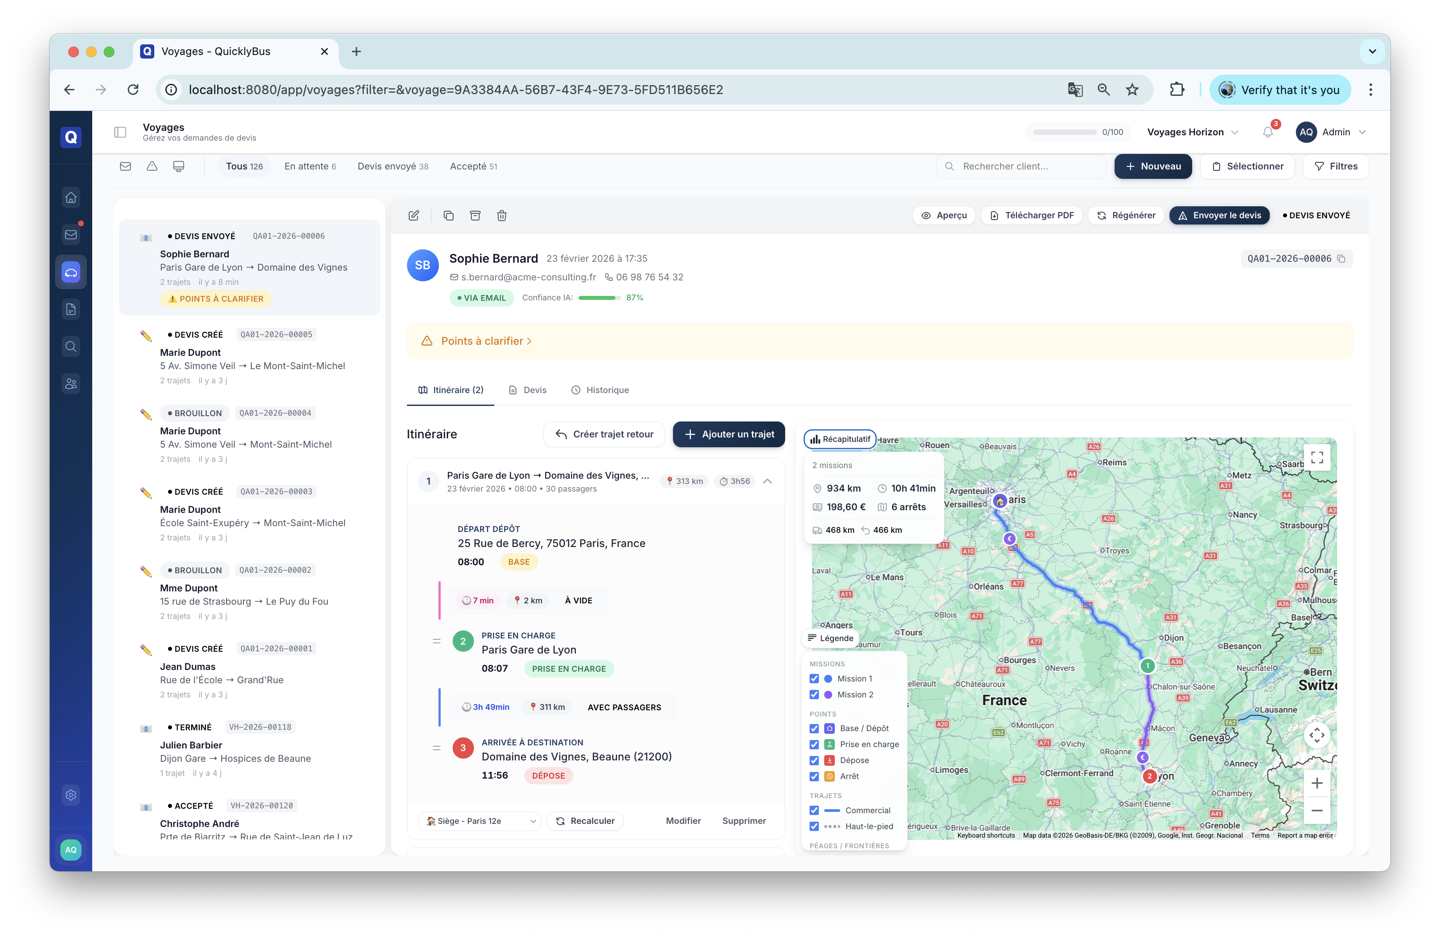Open the Voyages bus sidebar icon
1440x937 pixels.
tap(71, 272)
